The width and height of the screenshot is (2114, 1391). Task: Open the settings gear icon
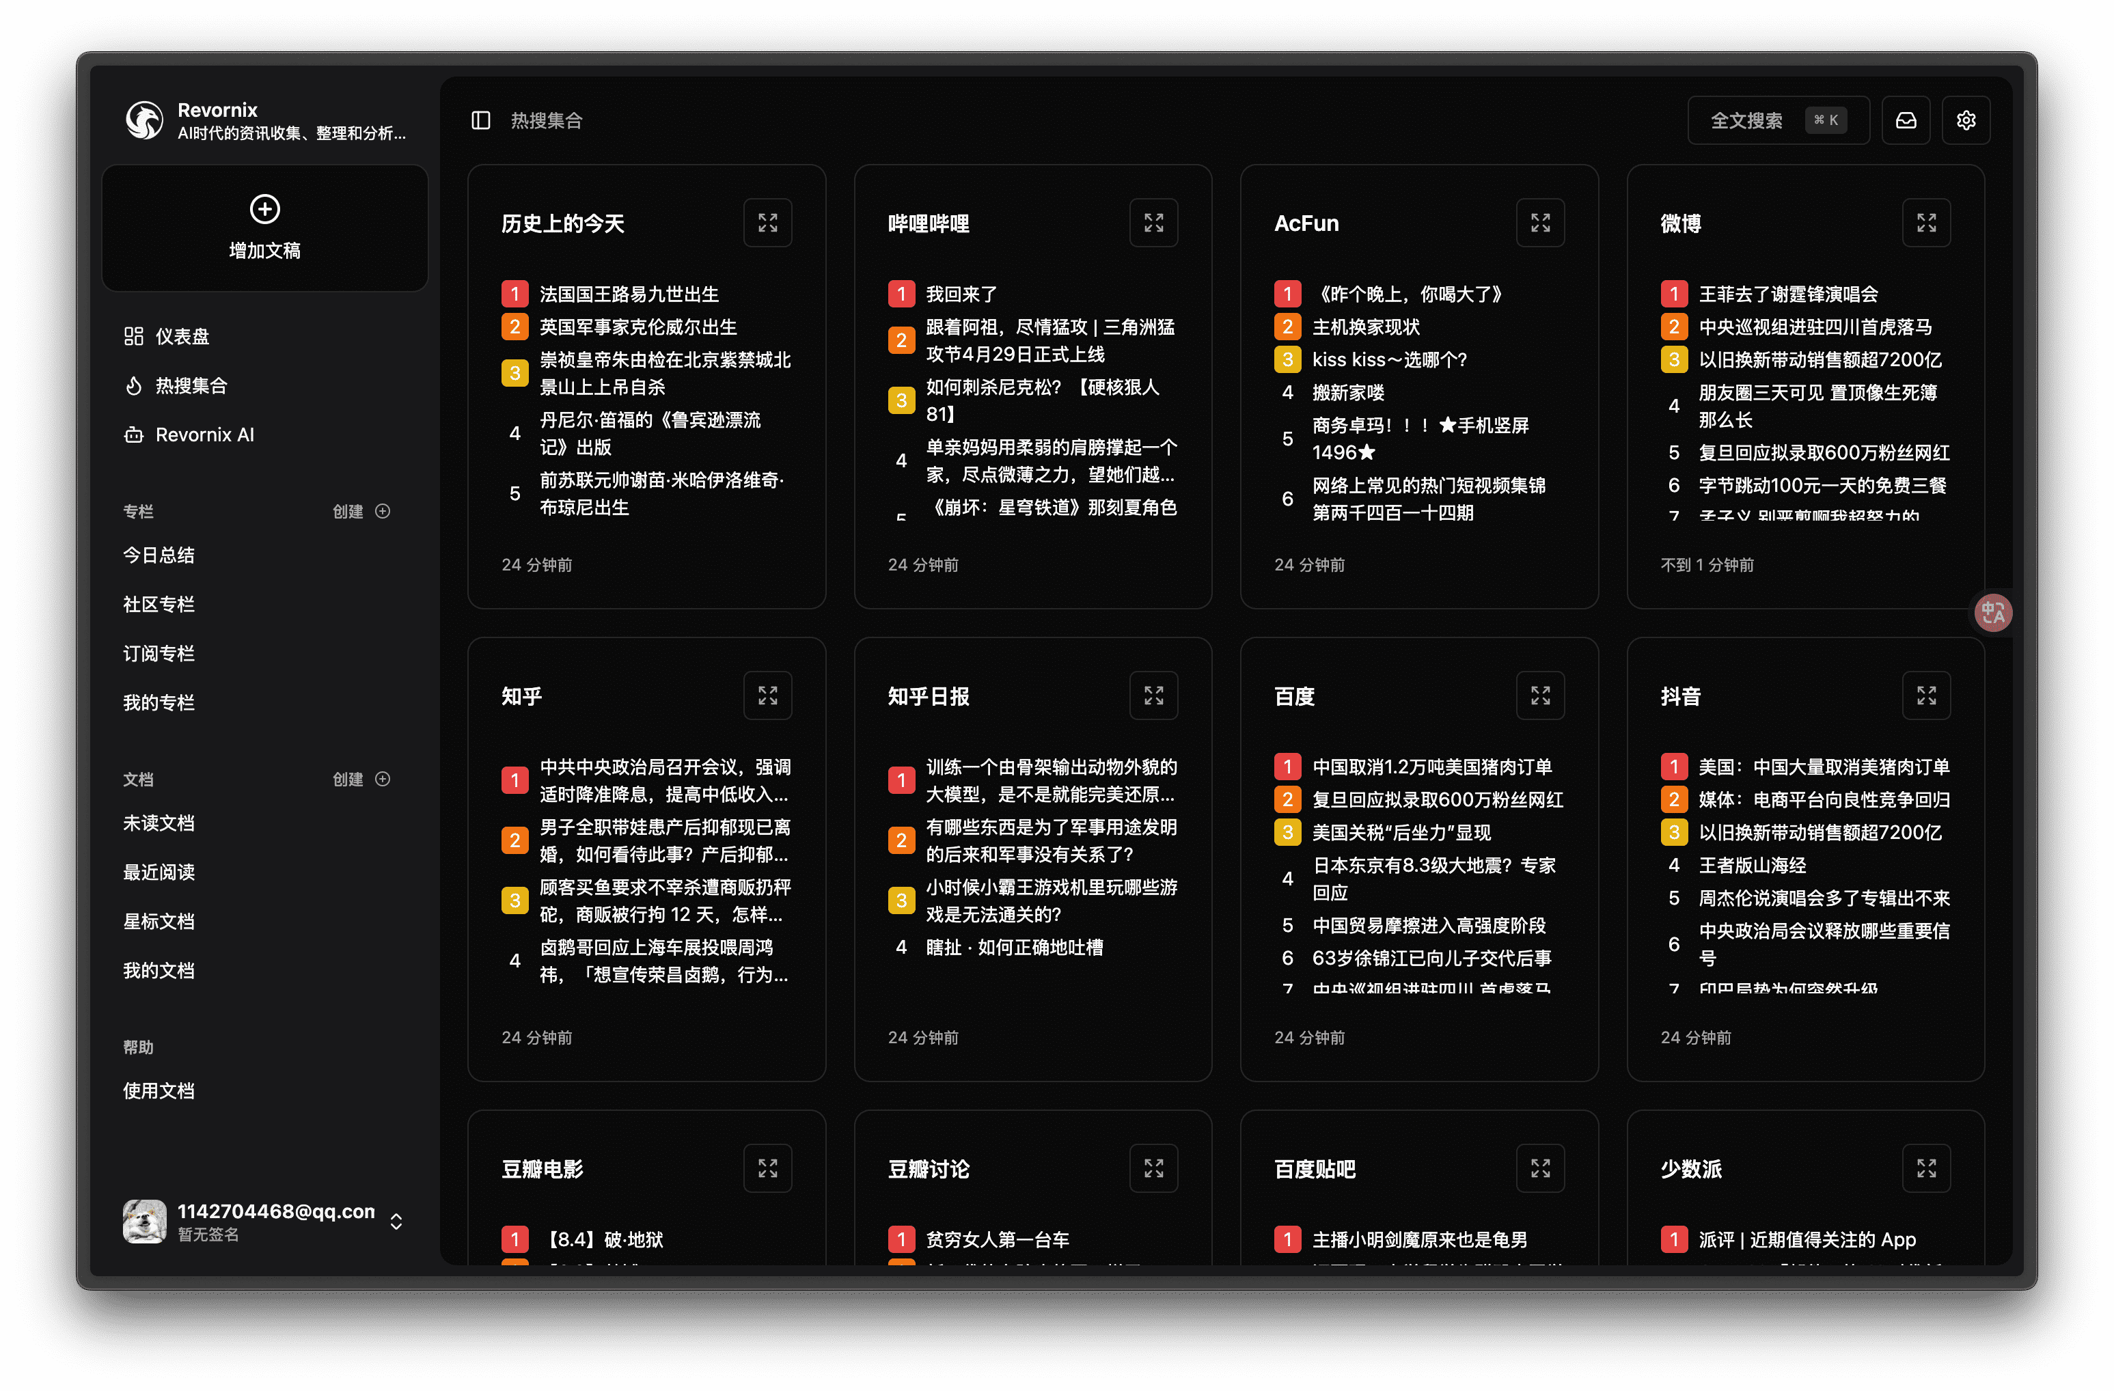[x=1966, y=120]
